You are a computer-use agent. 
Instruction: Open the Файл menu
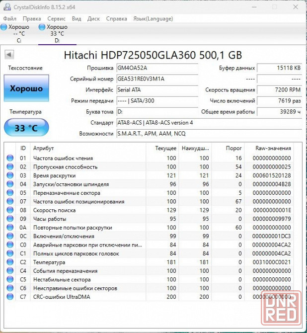(9, 18)
